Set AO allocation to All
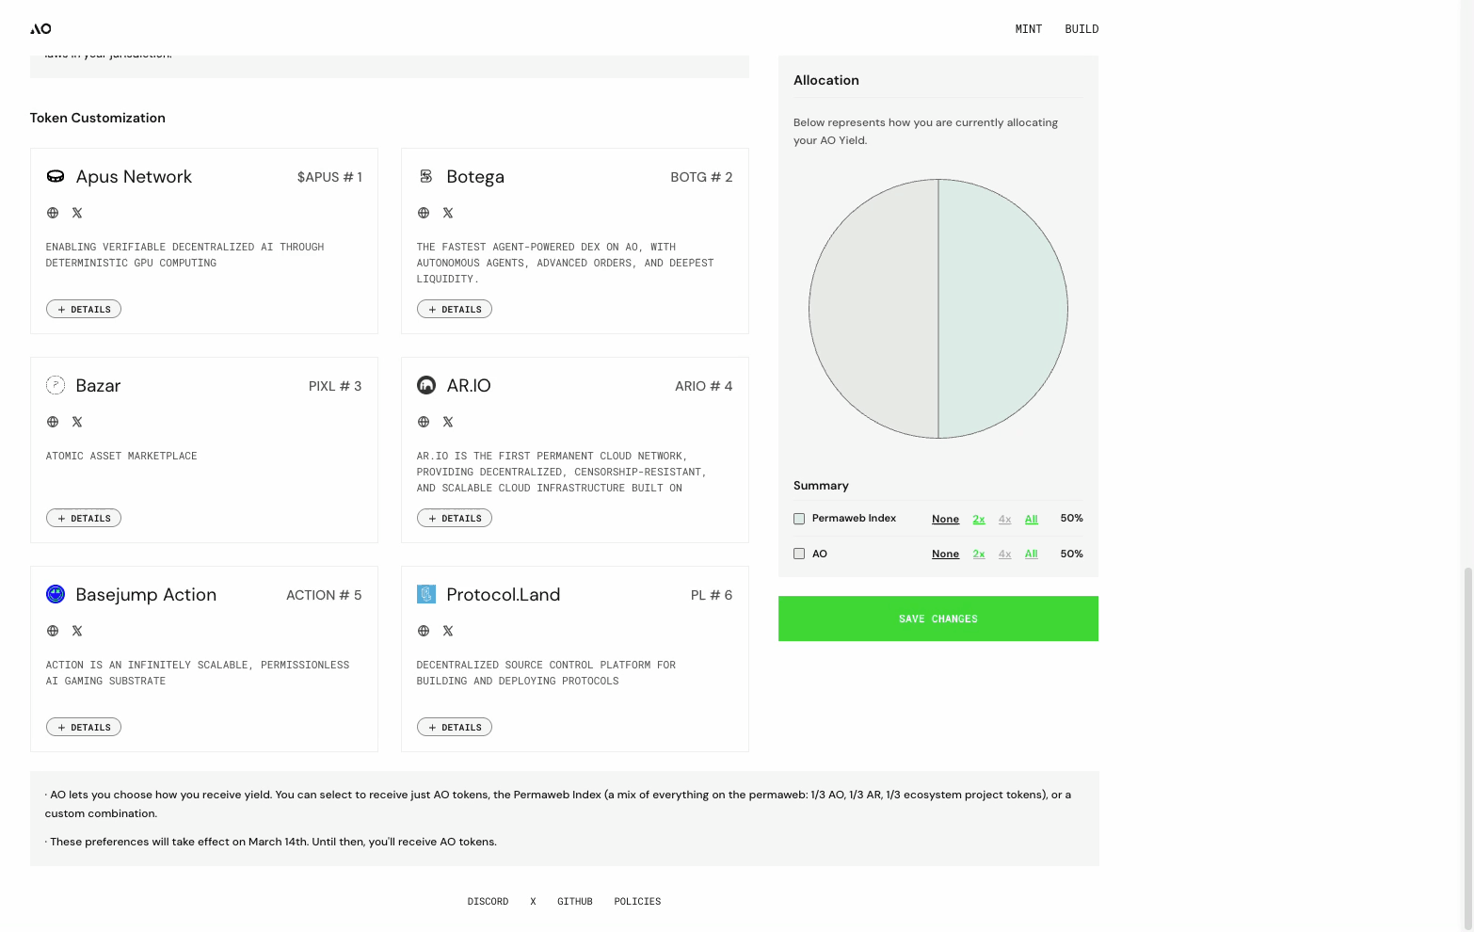Image resolution: width=1474 pixels, height=932 pixels. 1032,554
